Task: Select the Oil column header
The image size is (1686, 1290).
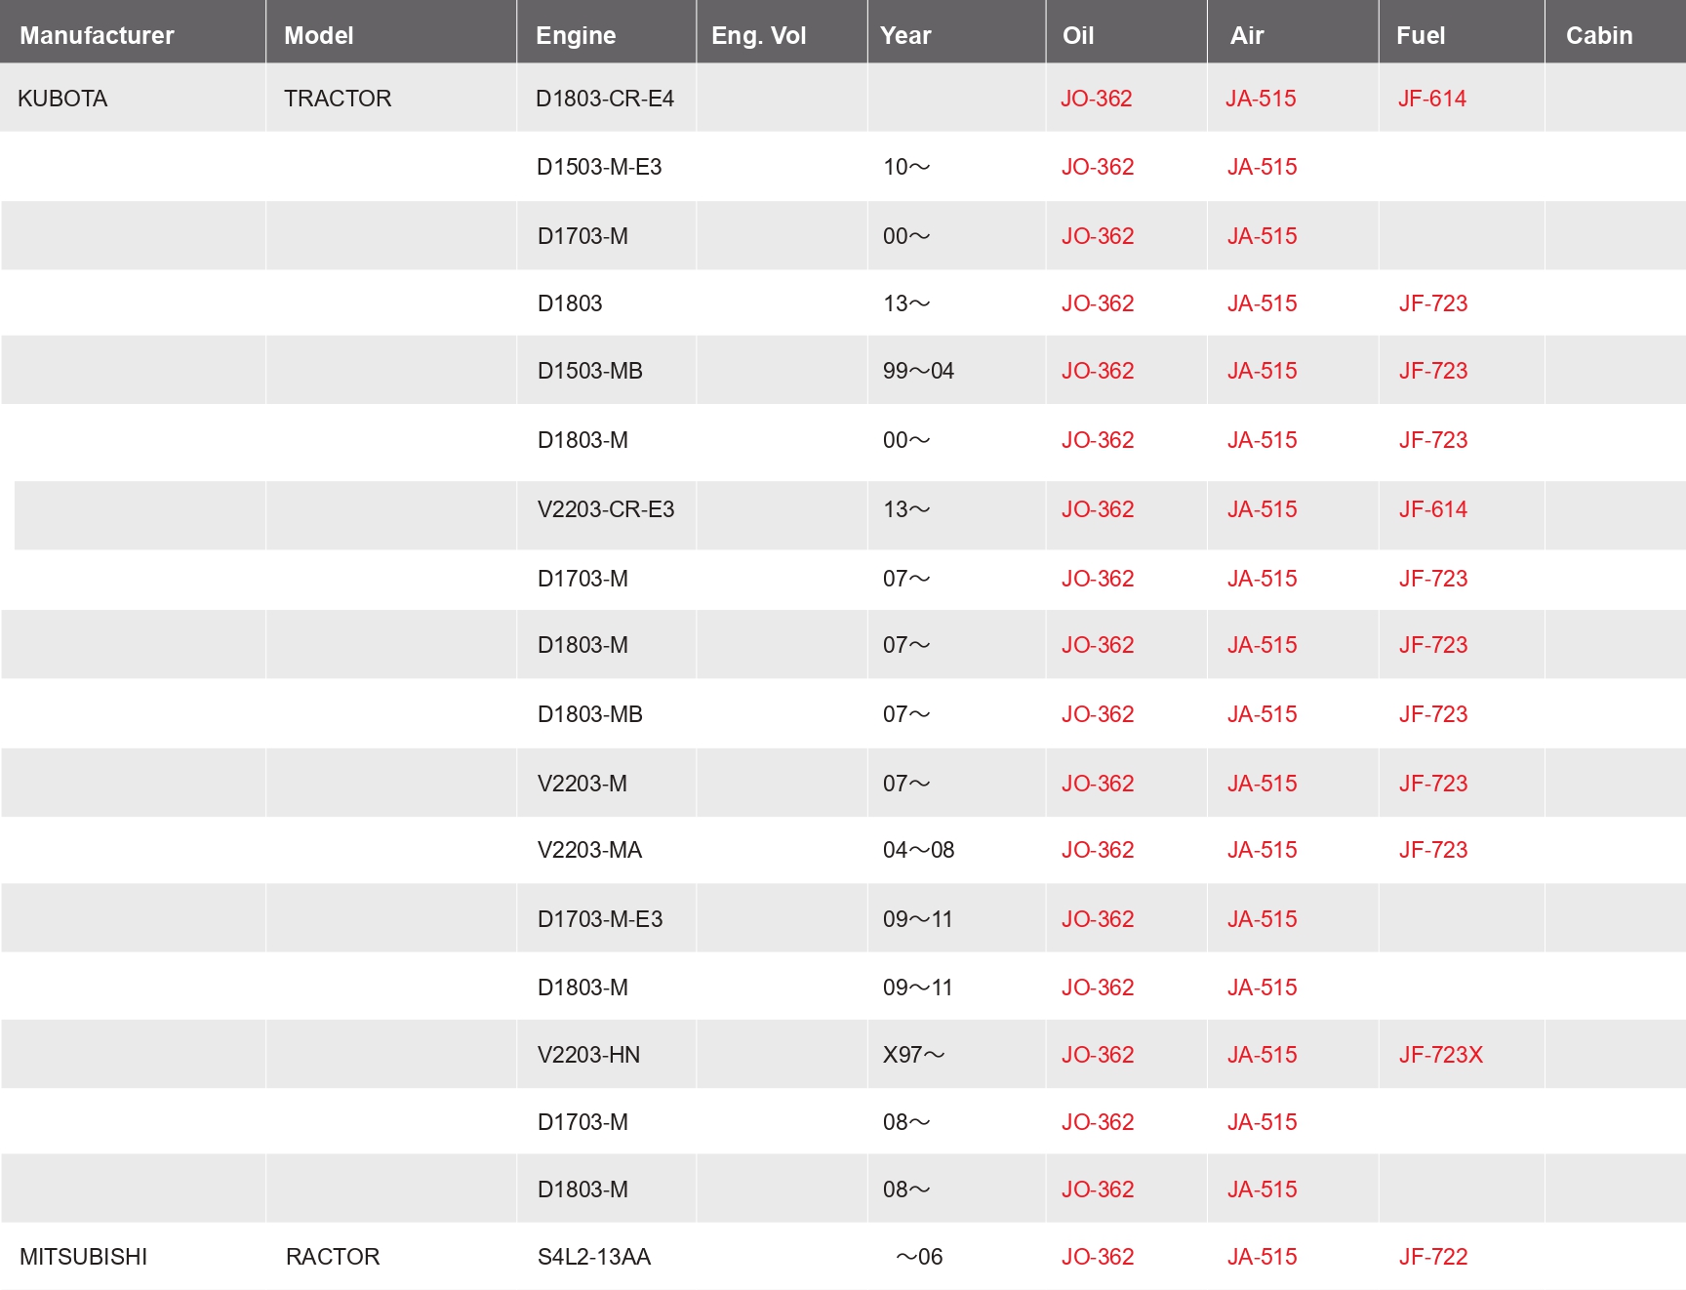Action: 1078,36
